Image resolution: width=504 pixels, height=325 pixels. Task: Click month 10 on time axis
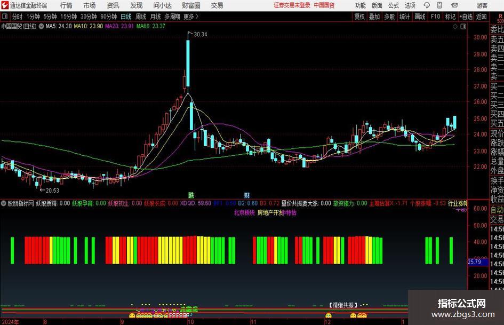click(190, 322)
